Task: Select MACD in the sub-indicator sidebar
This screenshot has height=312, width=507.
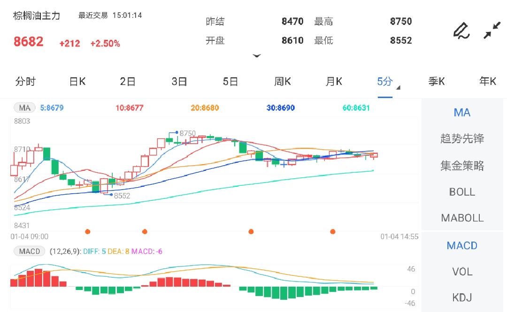Action: [x=462, y=246]
